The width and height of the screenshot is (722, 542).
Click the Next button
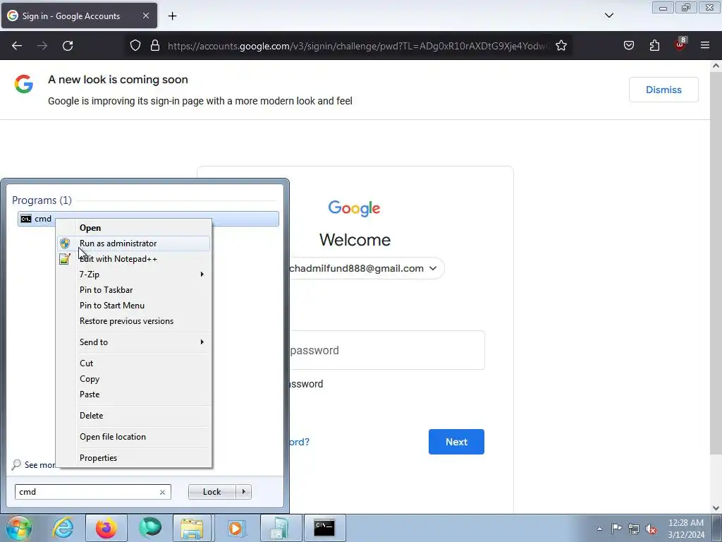(x=456, y=442)
